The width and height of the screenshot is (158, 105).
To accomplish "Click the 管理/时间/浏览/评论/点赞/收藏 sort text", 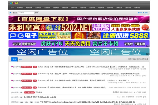I will [138, 59].
